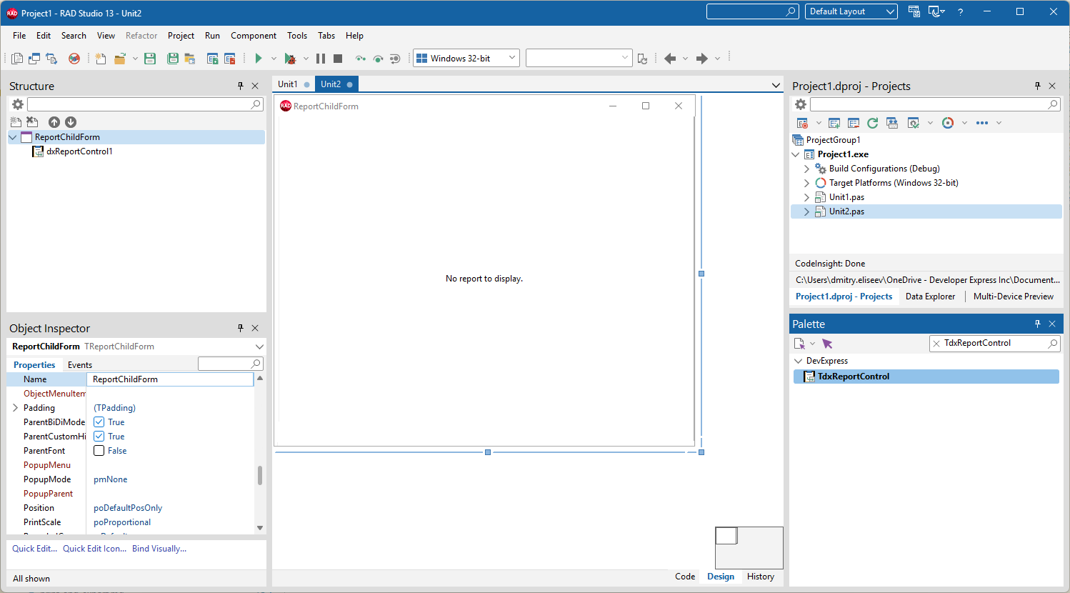Move selected item down in Structure panel

[x=71, y=122]
